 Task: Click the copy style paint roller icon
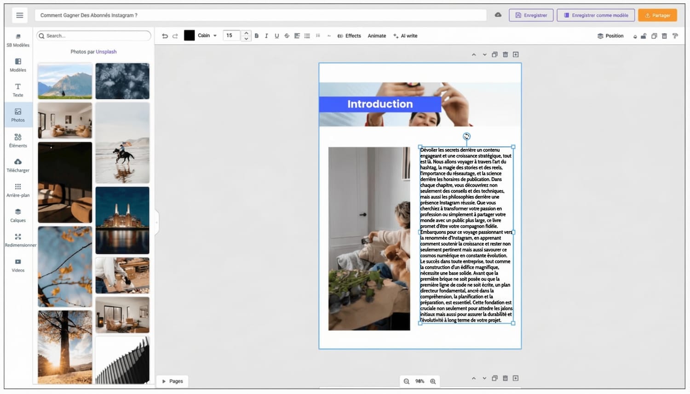[675, 36]
